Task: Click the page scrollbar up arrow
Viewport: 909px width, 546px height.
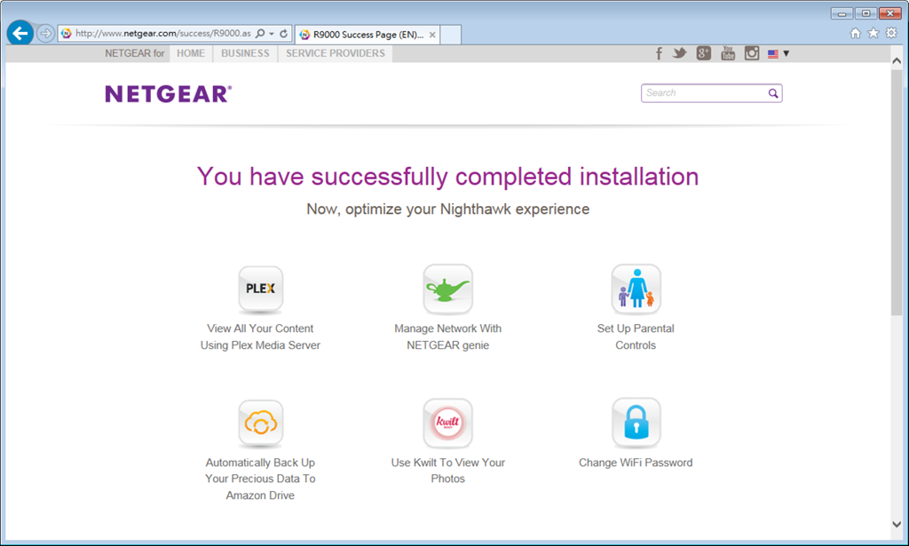Action: point(897,60)
